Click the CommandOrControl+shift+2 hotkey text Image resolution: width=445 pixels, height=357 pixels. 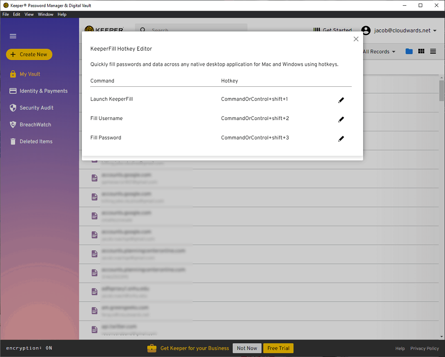(255, 118)
